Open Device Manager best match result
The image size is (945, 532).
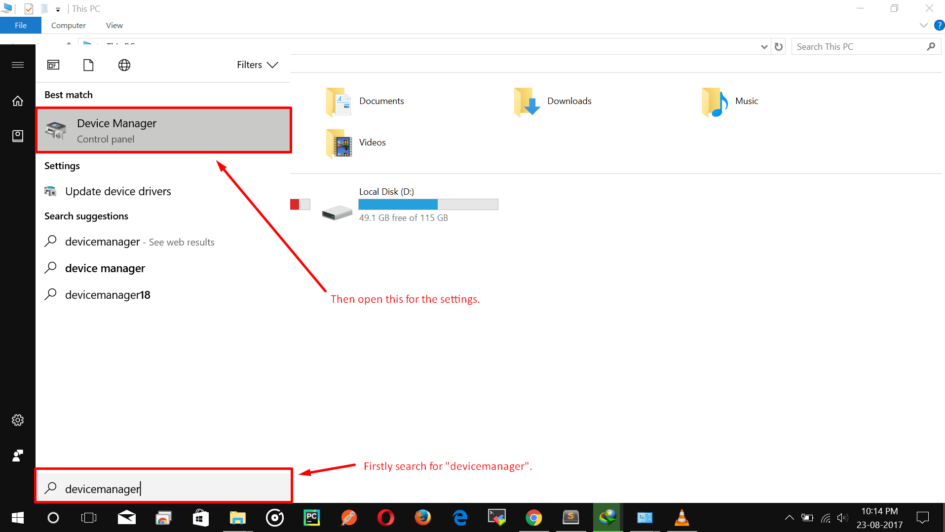coord(164,131)
